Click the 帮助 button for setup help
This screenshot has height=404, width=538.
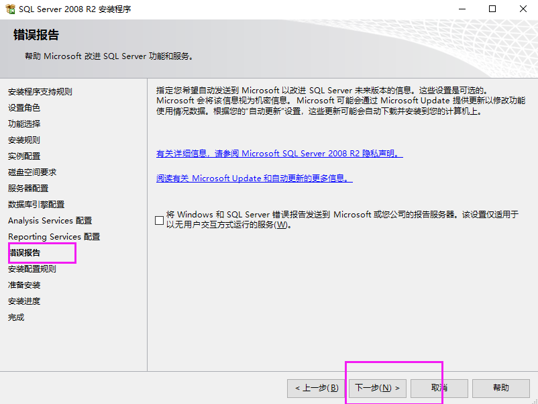coord(501,388)
